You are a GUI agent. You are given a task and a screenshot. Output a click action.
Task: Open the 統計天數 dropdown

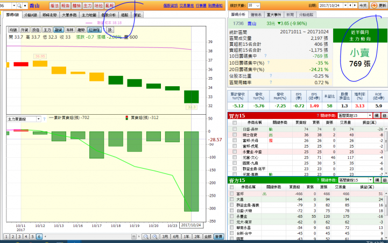[254, 5]
